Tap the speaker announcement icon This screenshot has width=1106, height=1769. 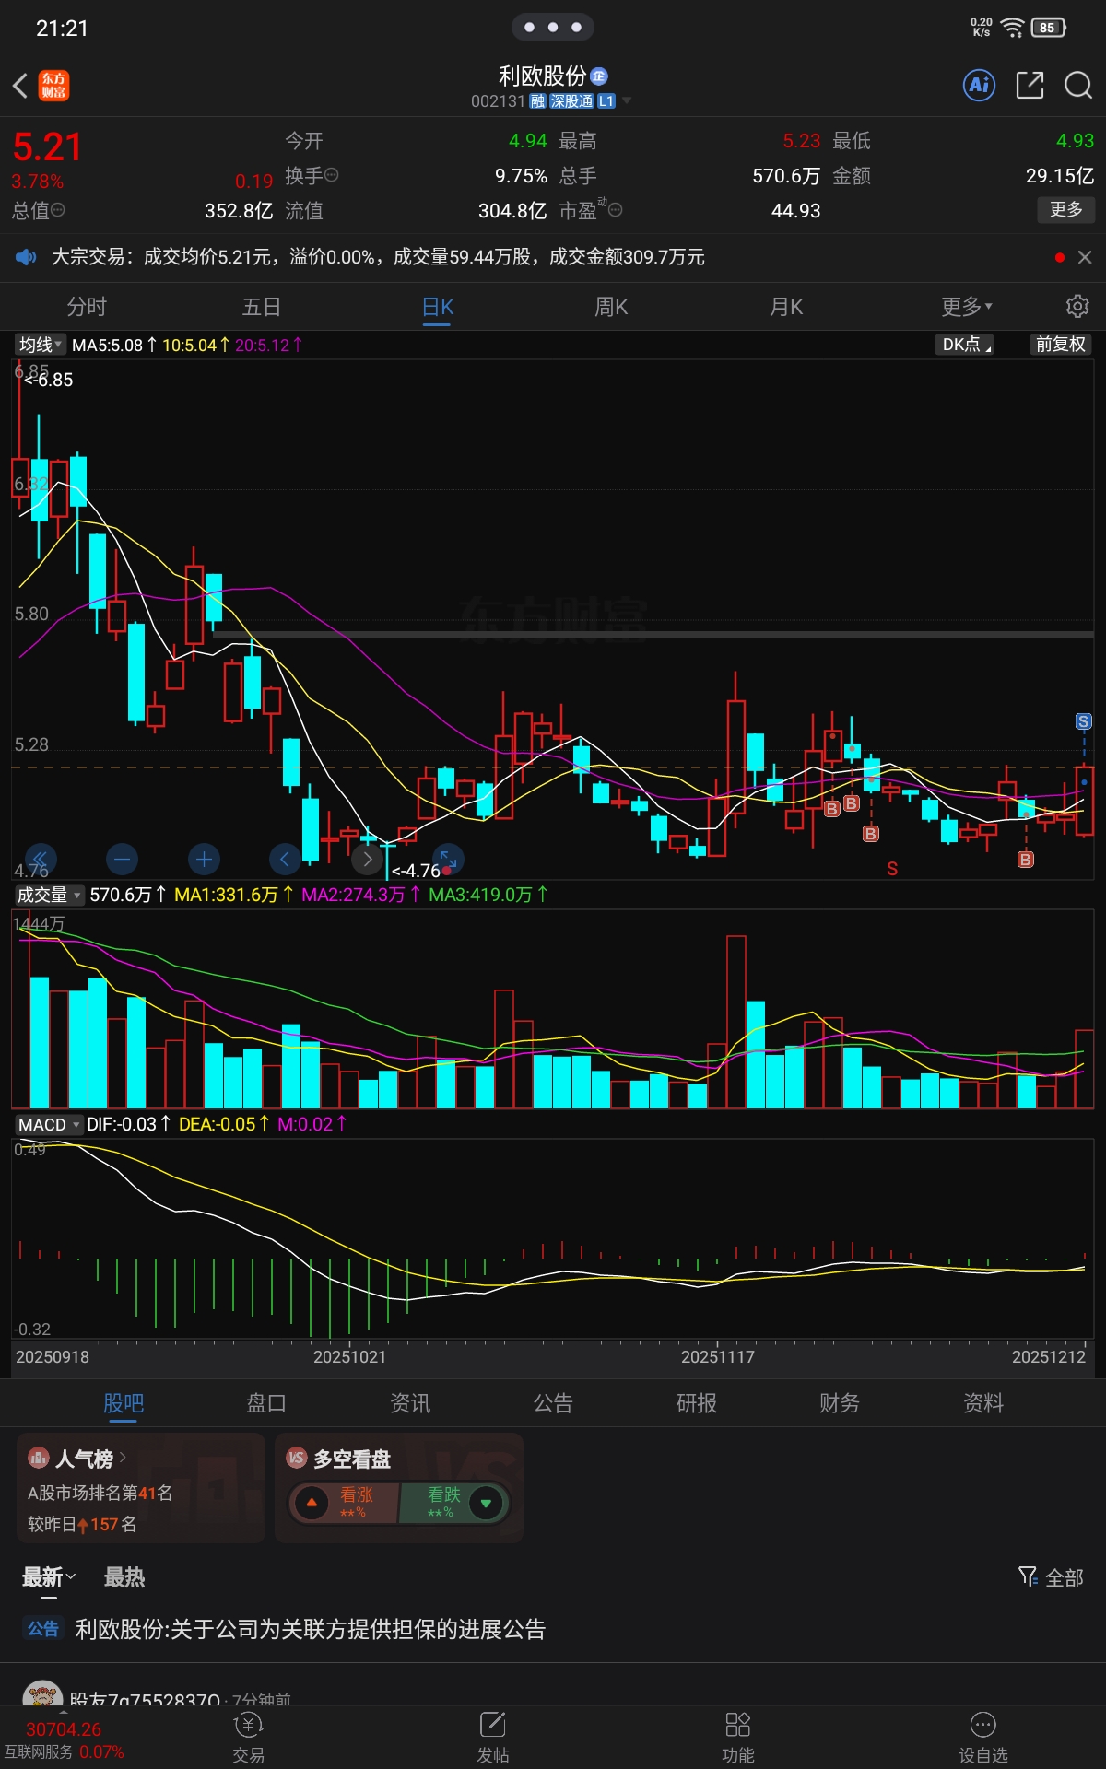point(26,257)
